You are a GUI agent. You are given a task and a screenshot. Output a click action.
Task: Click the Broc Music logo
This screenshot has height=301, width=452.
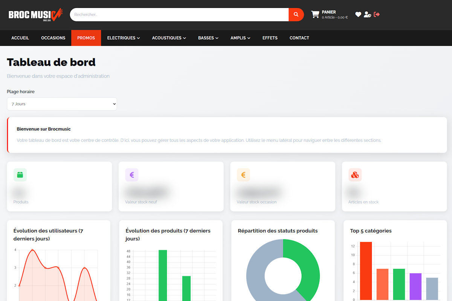(35, 15)
